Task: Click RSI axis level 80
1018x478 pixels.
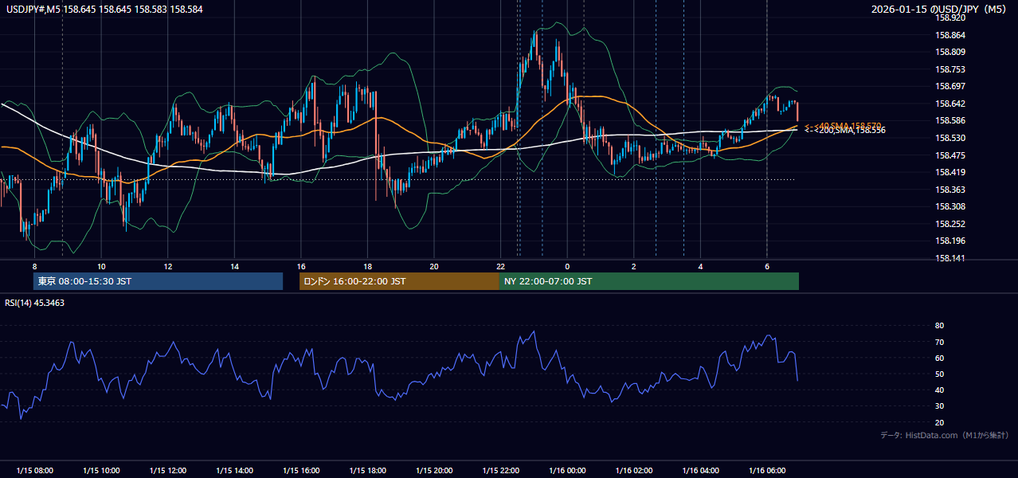Action: point(939,326)
